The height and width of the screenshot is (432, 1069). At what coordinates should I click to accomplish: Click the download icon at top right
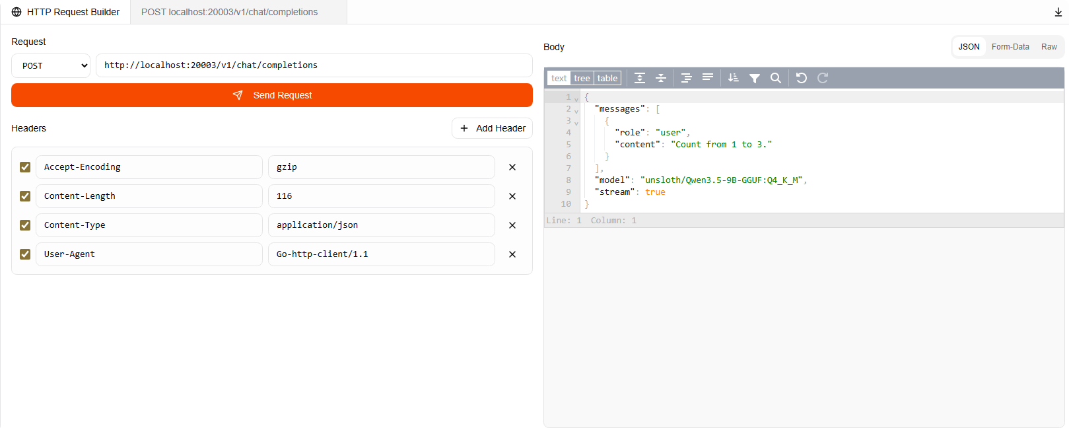pyautogui.click(x=1058, y=13)
